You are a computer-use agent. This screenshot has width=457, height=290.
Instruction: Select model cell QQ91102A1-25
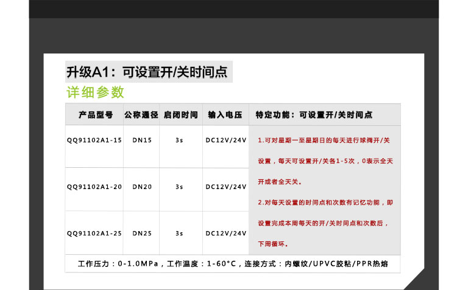click(x=94, y=233)
